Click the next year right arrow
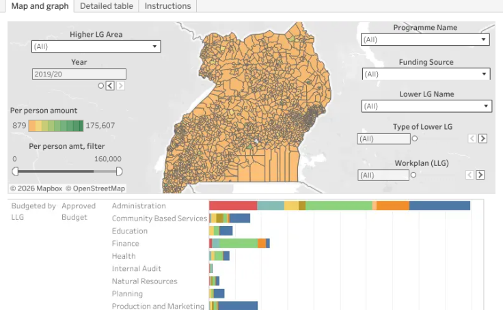Image resolution: width=503 pixels, height=310 pixels. [120, 86]
